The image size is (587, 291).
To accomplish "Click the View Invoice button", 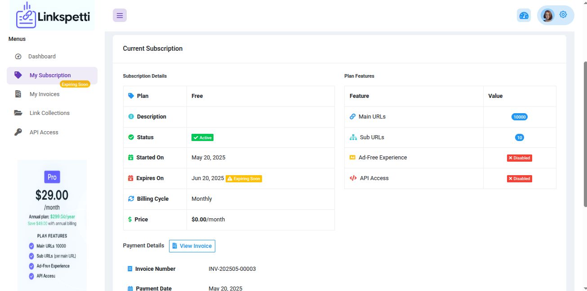I will (x=192, y=246).
